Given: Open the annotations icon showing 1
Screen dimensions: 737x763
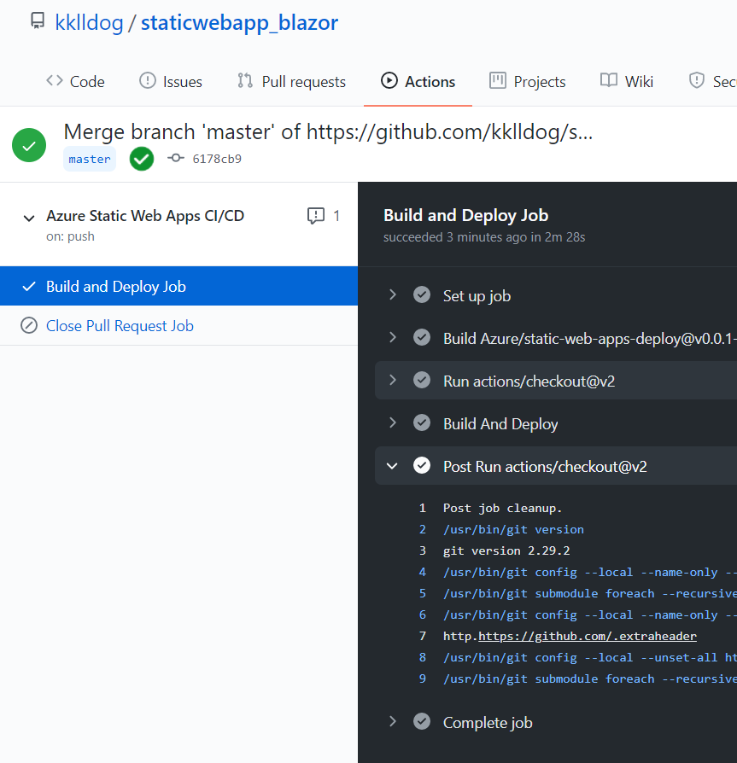Looking at the screenshot, I should (x=316, y=216).
